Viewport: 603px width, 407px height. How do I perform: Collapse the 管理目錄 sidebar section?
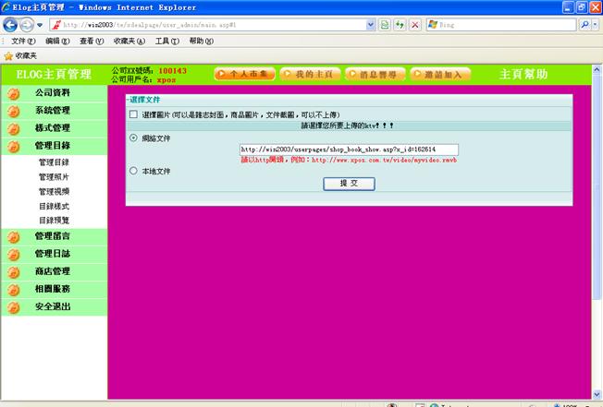[53, 145]
